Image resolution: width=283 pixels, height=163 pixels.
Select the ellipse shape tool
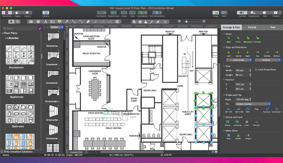click(38, 22)
